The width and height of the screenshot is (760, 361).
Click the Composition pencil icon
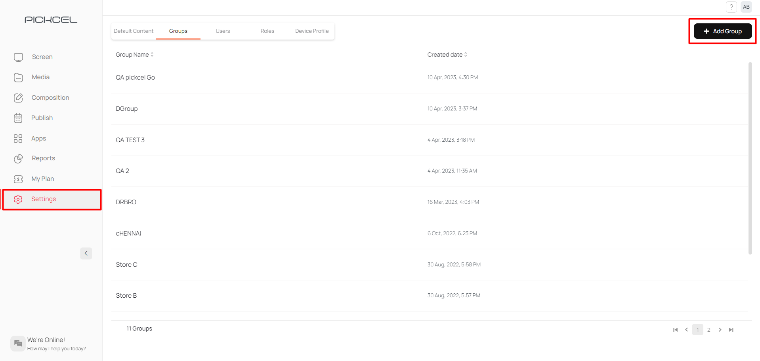[x=18, y=98]
